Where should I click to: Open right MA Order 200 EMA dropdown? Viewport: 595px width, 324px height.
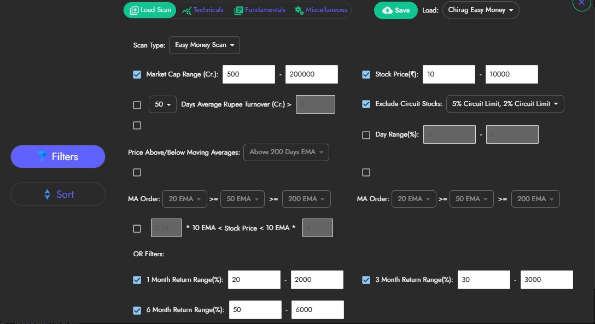coord(535,199)
